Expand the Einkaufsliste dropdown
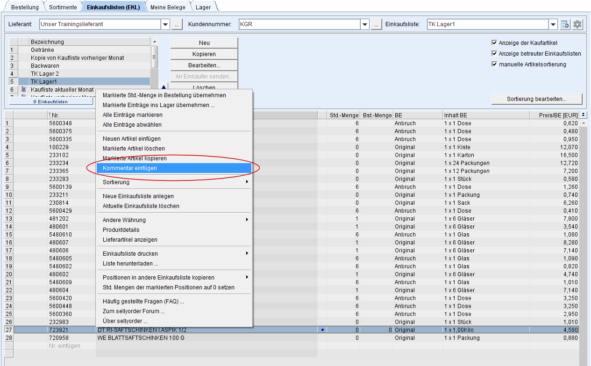Image resolution: width=591 pixels, height=366 pixels. [553, 24]
